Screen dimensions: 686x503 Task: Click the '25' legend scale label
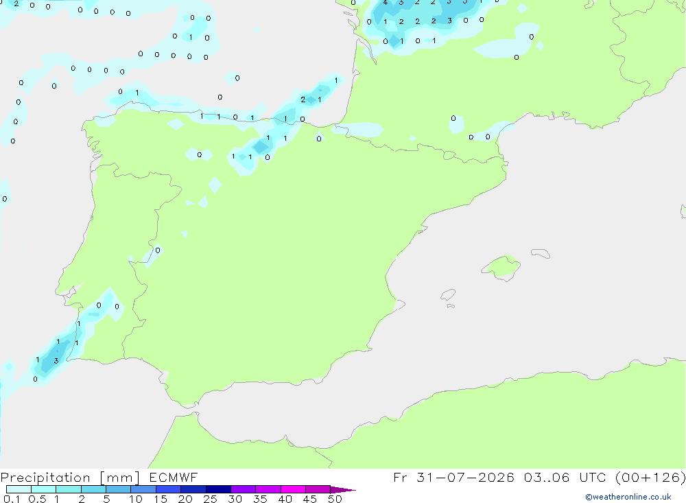(210, 499)
